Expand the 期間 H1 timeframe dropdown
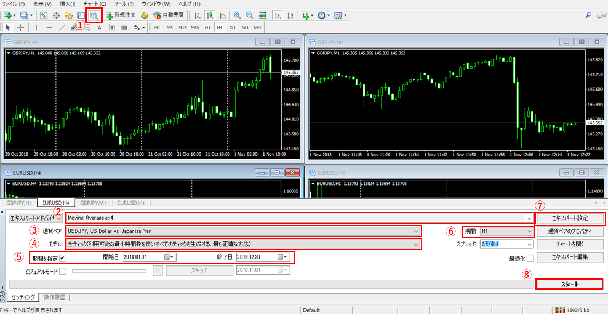The height and width of the screenshot is (314, 608). [529, 231]
